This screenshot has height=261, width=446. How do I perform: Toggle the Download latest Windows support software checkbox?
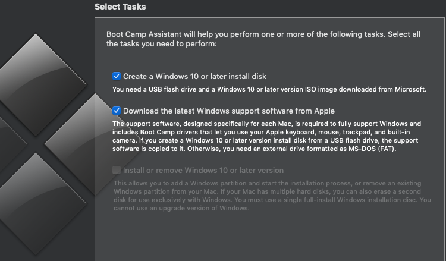(117, 111)
